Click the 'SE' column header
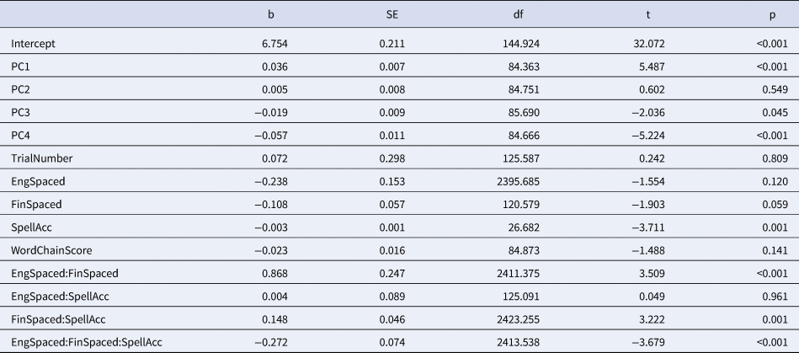 point(392,15)
